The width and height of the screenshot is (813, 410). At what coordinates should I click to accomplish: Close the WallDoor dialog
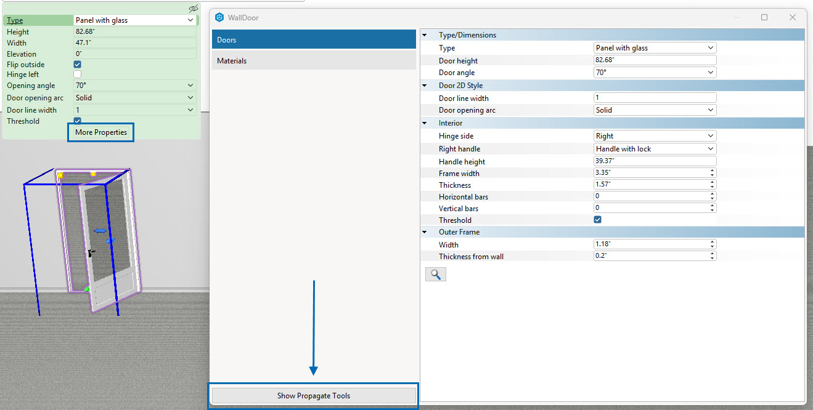(x=793, y=17)
